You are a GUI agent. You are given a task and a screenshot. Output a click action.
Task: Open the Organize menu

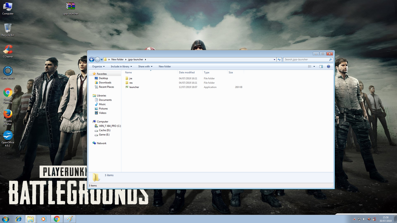click(x=98, y=67)
